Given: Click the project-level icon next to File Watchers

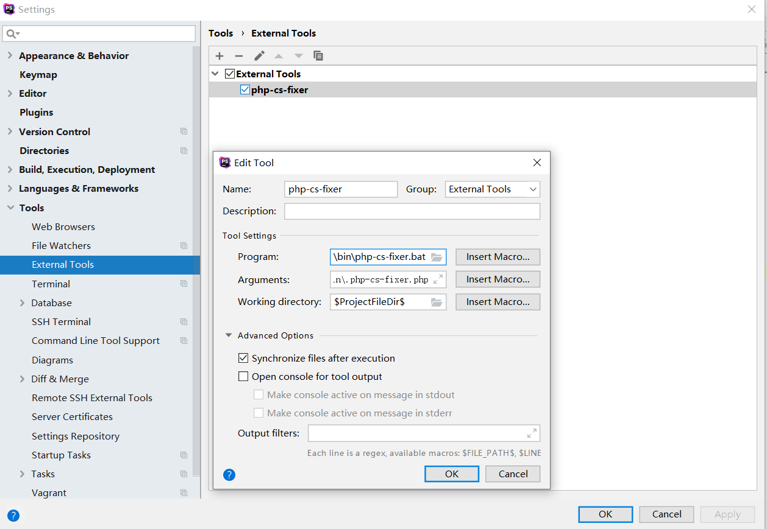Looking at the screenshot, I should point(184,246).
